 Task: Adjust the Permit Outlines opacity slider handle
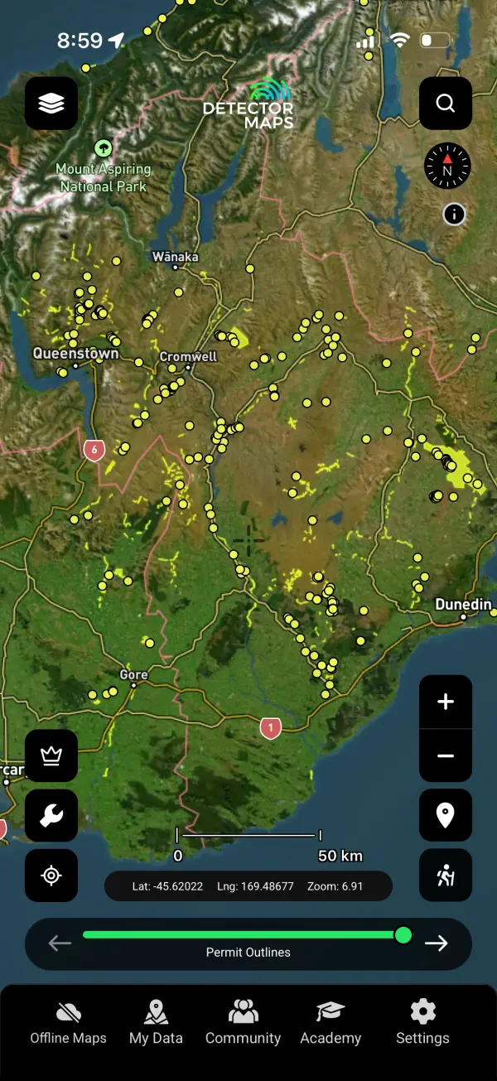tap(403, 935)
